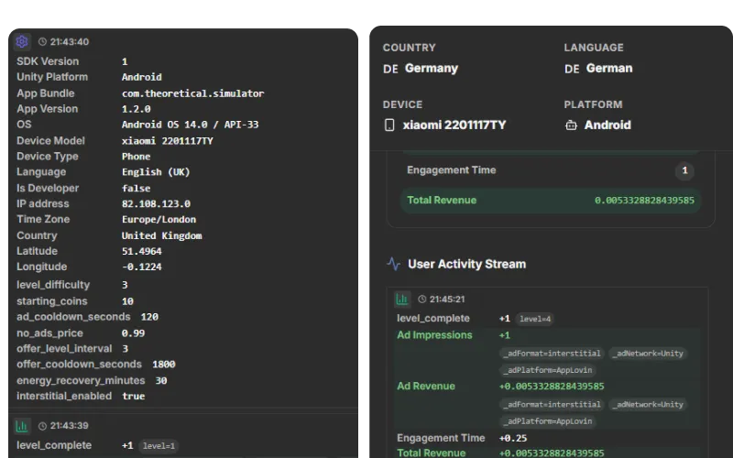The height and width of the screenshot is (458, 733).
Task: Click the green chart icon at 21:43:39
Action: click(x=21, y=426)
